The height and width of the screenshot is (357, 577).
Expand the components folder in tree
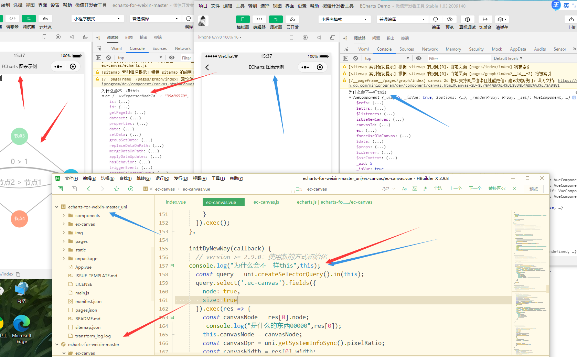pyautogui.click(x=64, y=216)
